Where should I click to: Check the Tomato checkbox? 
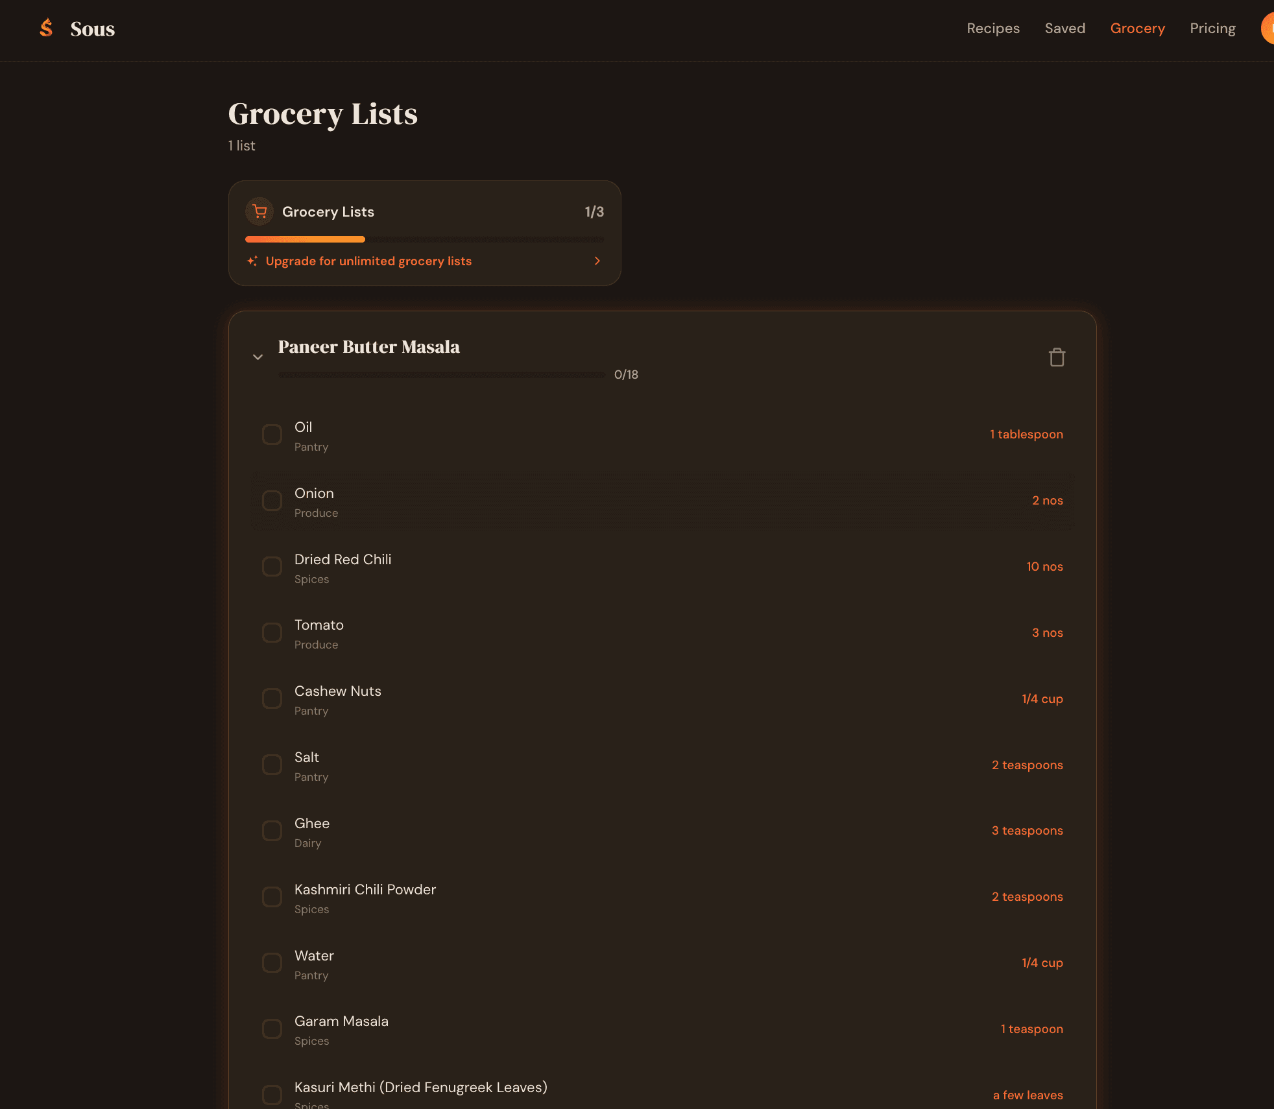[x=272, y=632]
